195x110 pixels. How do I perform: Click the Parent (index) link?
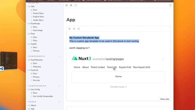click(x=98, y=67)
